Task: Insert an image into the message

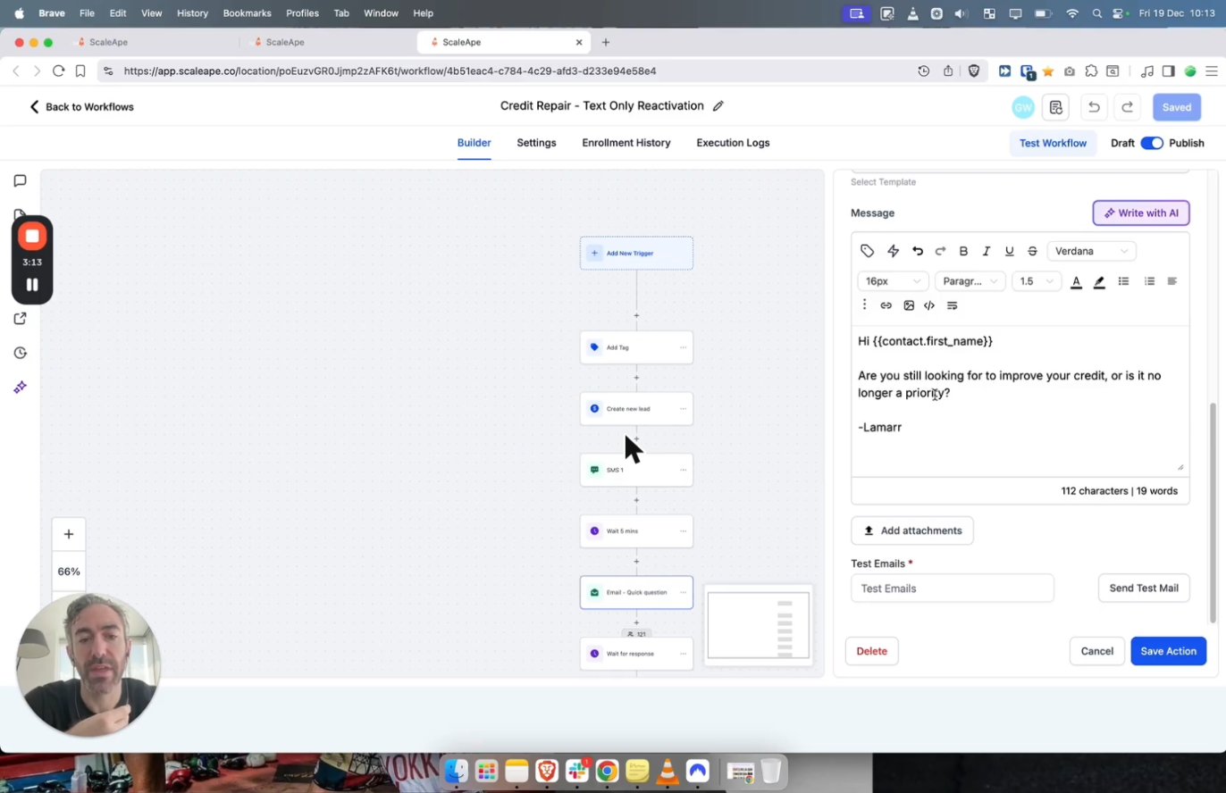Action: (x=909, y=305)
